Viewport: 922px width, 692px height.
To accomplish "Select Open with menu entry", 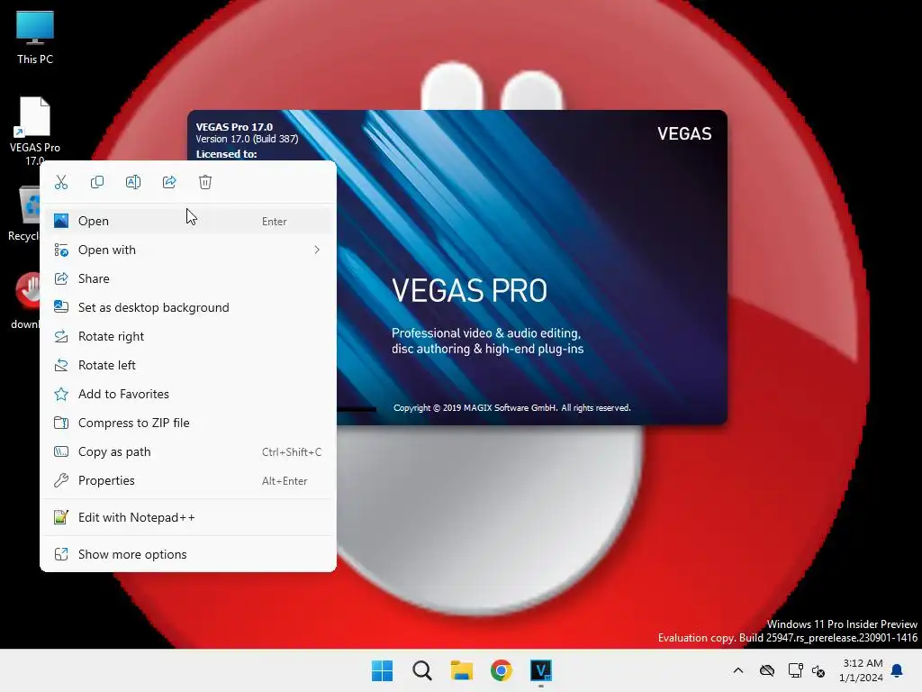I will [188, 250].
